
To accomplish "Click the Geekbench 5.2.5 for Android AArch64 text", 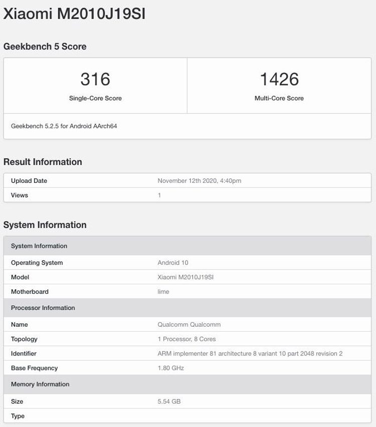I will tap(64, 126).
